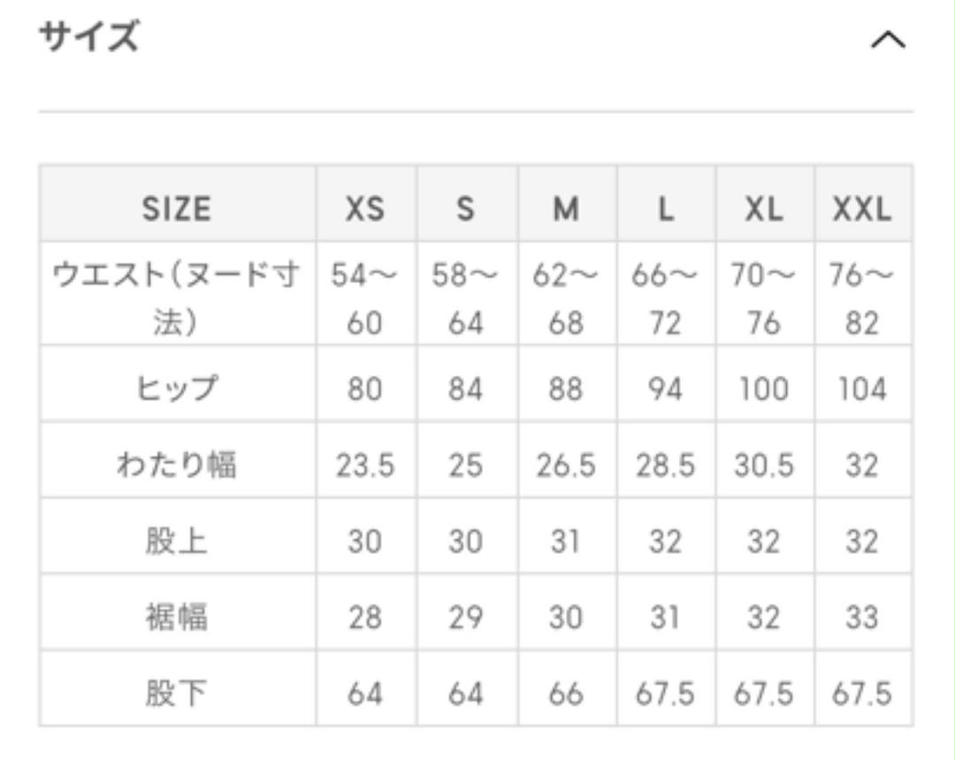Click the hip value 100 cell
Image resolution: width=955 pixels, height=760 pixels.
click(x=766, y=383)
